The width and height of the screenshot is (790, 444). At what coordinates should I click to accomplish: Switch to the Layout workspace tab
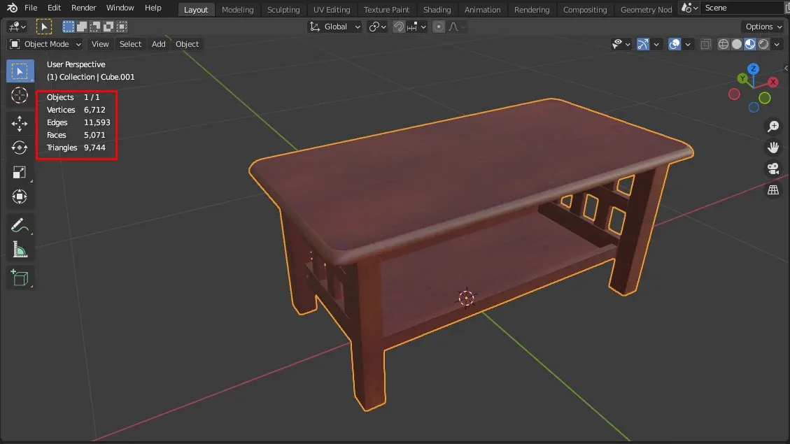pos(196,10)
